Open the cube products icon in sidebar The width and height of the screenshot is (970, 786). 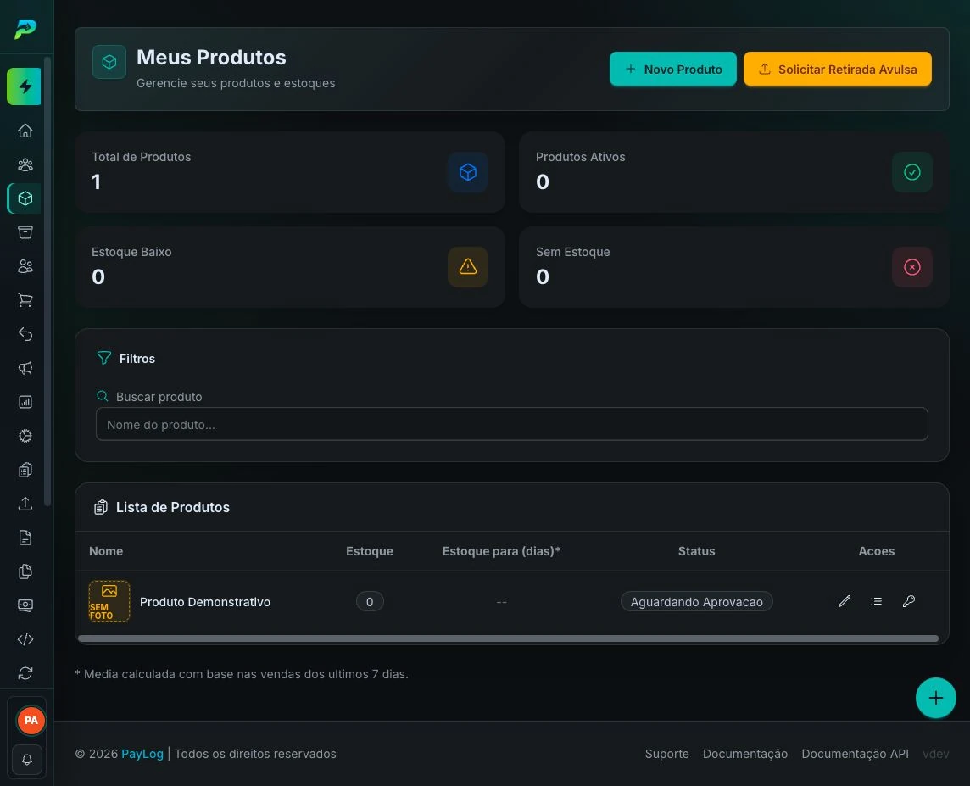(x=25, y=198)
